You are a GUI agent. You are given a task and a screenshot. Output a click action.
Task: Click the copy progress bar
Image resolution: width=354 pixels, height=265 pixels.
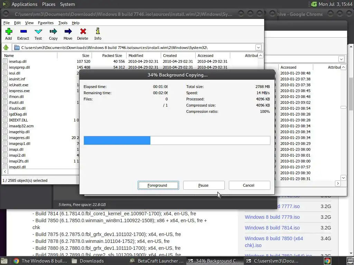tap(177, 140)
